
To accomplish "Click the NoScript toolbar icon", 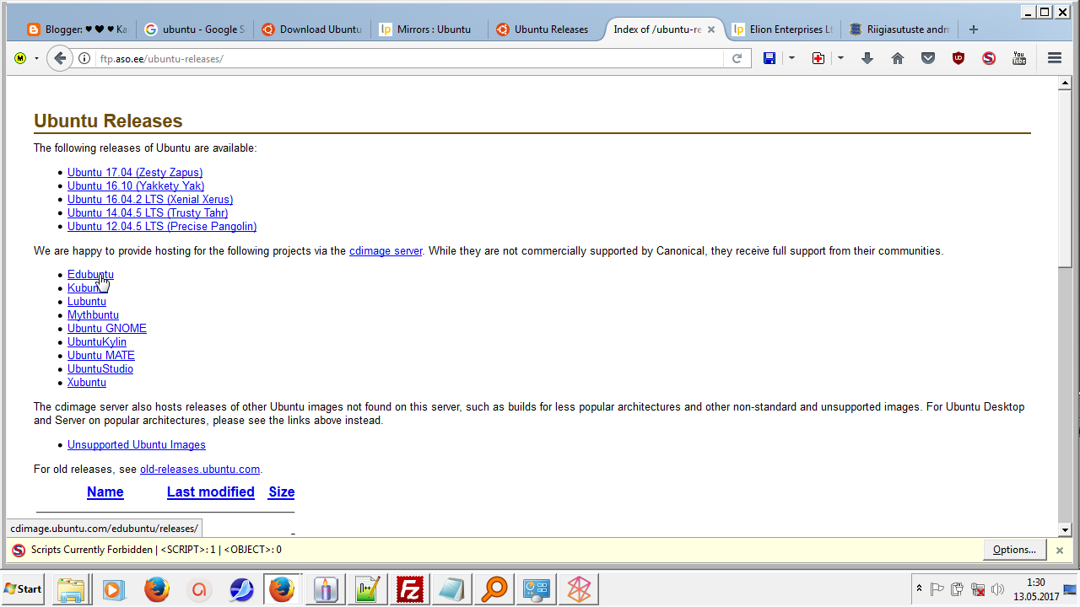I will (989, 58).
